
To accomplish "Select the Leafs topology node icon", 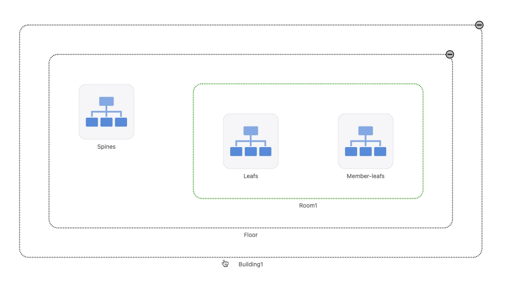I will pos(251,141).
